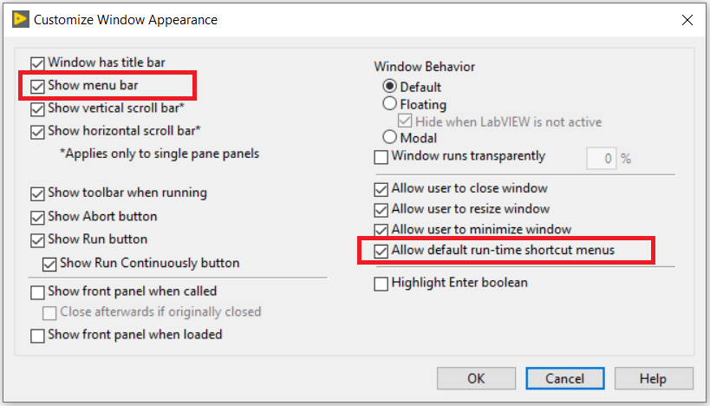Disable Allow default run-time shortcut menus
Screen dimensions: 710x406
tap(381, 252)
